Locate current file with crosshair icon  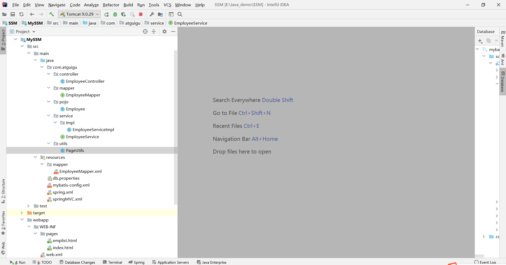coord(145,31)
